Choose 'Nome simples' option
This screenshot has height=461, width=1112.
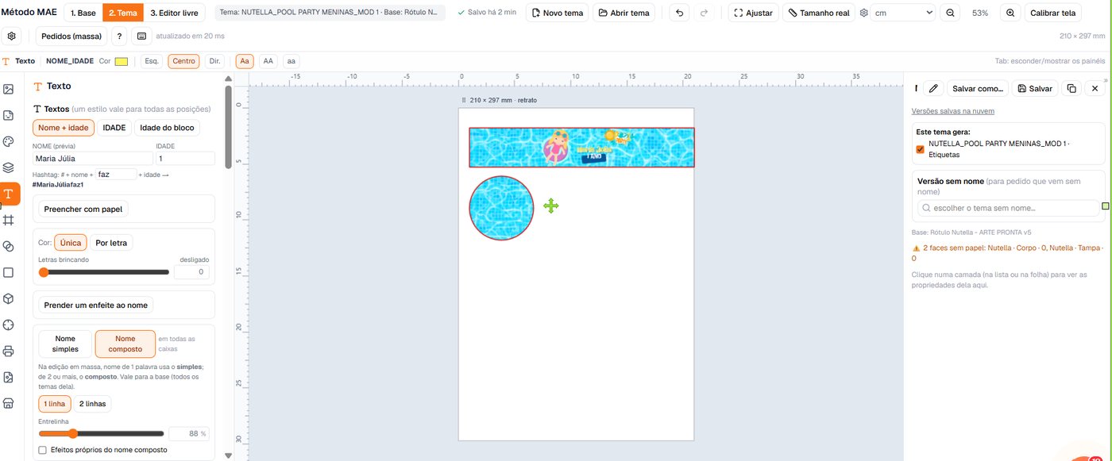point(65,344)
